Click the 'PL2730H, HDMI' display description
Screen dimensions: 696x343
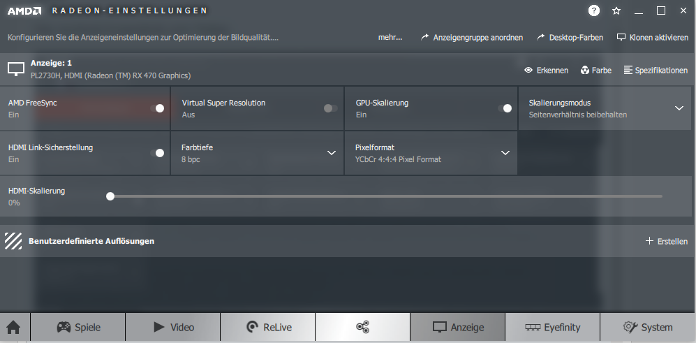coord(110,75)
